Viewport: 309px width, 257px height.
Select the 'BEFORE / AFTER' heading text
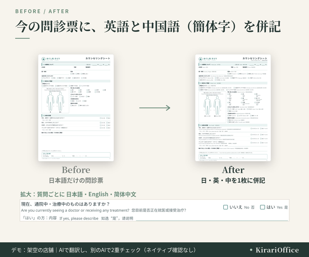point(42,11)
